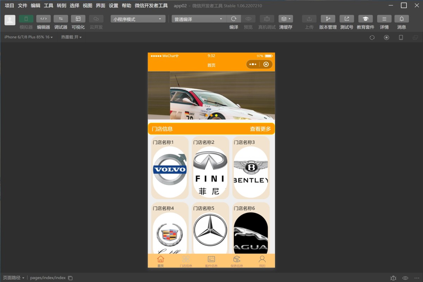
Task: Switch to the 配件信息 bottom tab
Action: 211,261
